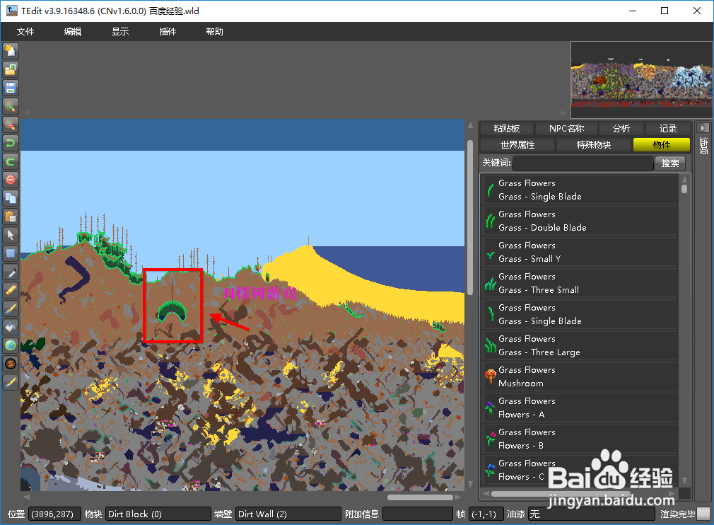Zoom in using the magnifier plus icon
The height and width of the screenshot is (525, 714).
(x=11, y=105)
